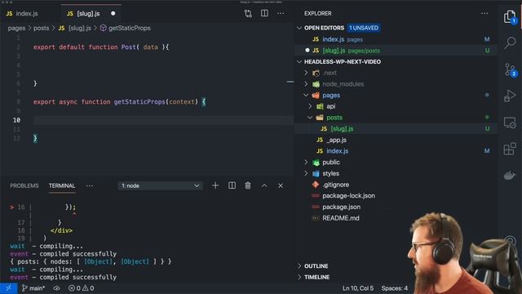Open the Remote Explorer view

(510, 122)
